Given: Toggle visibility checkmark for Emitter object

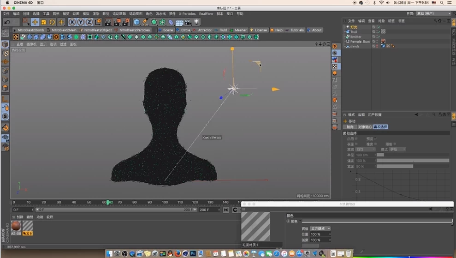Looking at the screenshot, I should pyautogui.click(x=378, y=36).
